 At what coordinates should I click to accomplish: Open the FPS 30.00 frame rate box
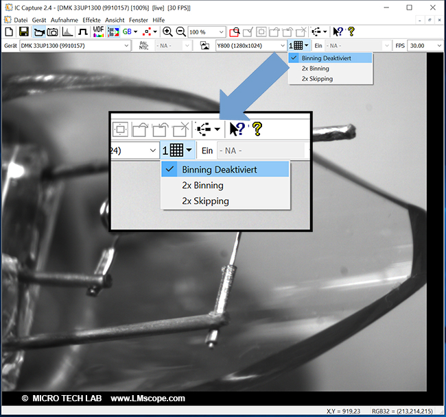pyautogui.click(x=425, y=45)
